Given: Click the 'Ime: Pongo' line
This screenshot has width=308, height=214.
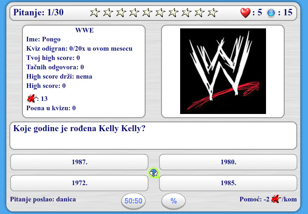Looking at the screenshot, I should [43, 40].
